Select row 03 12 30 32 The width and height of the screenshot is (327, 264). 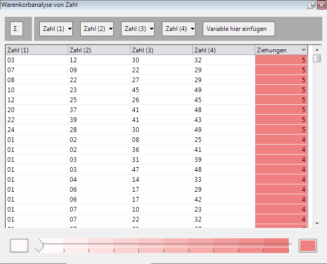point(156,60)
